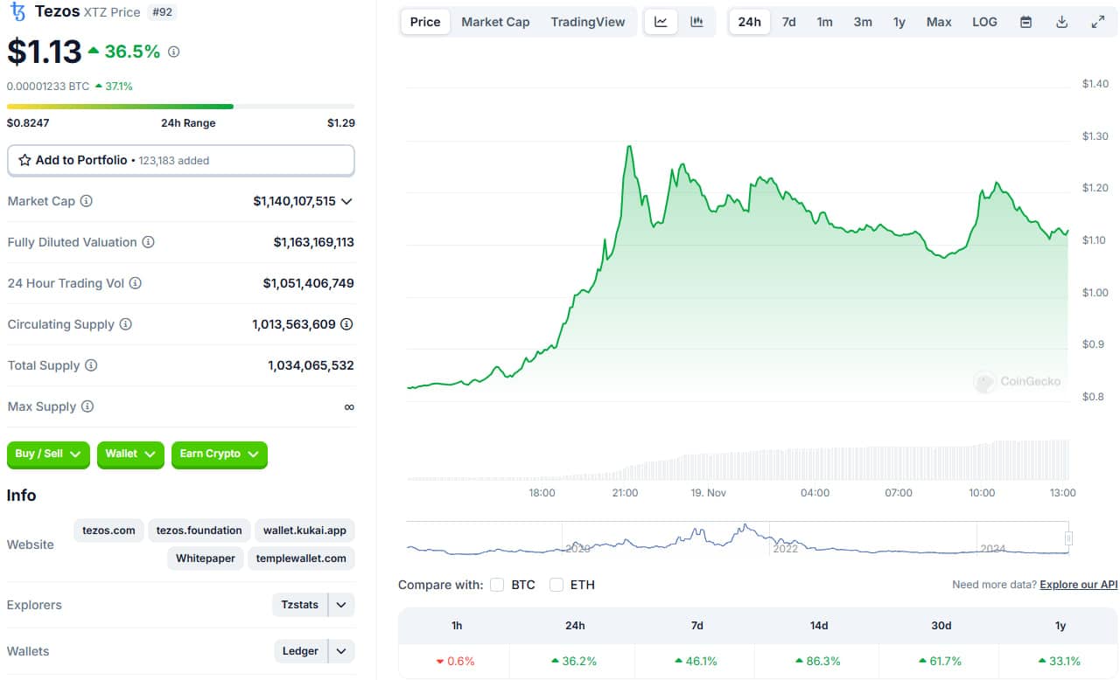Image resolution: width=1120 pixels, height=680 pixels.
Task: Click the $1,140,107,515 market cap value
Action: [294, 201]
